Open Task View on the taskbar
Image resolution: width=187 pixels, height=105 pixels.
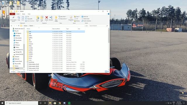[45, 103]
